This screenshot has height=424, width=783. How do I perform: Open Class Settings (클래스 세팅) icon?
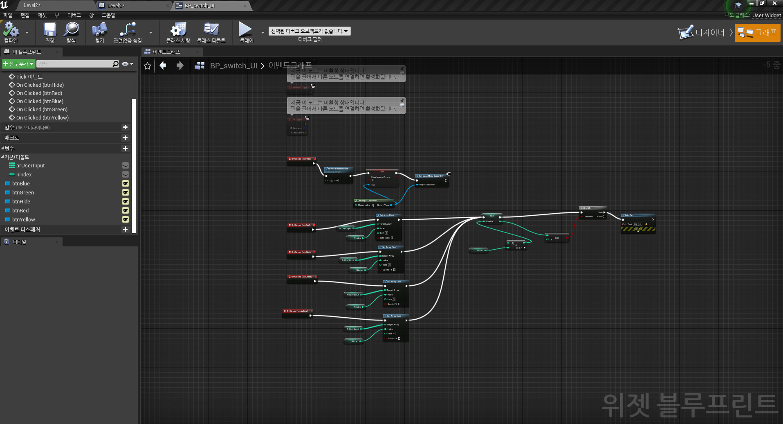click(178, 29)
